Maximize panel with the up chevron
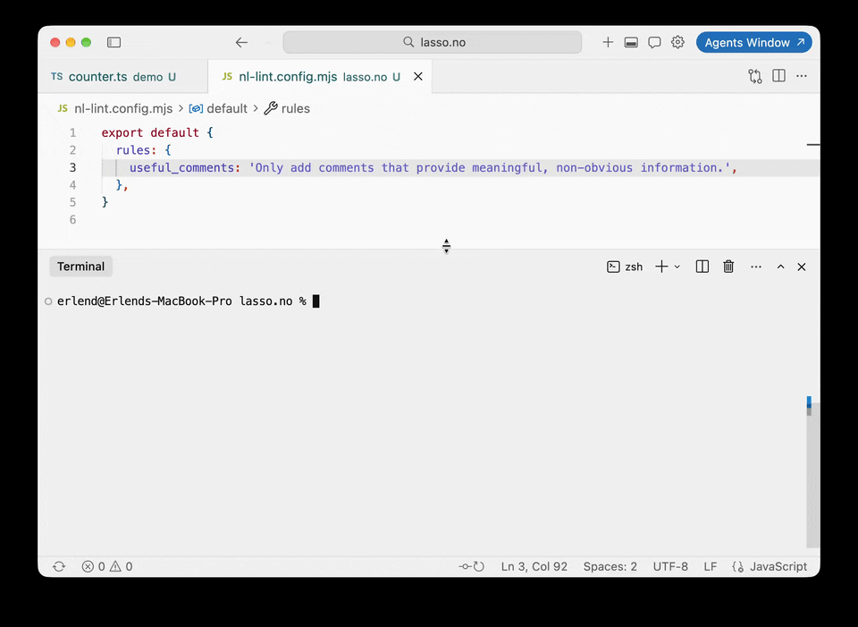 coord(781,267)
